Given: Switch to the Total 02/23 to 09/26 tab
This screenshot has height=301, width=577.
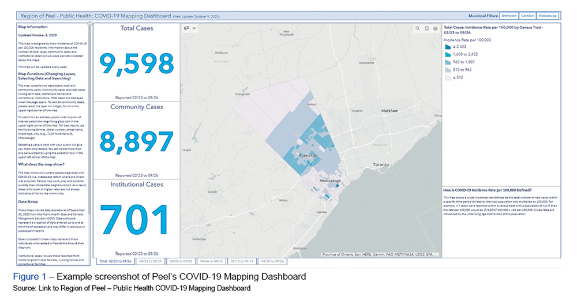Looking at the screenshot, I should tap(115, 261).
